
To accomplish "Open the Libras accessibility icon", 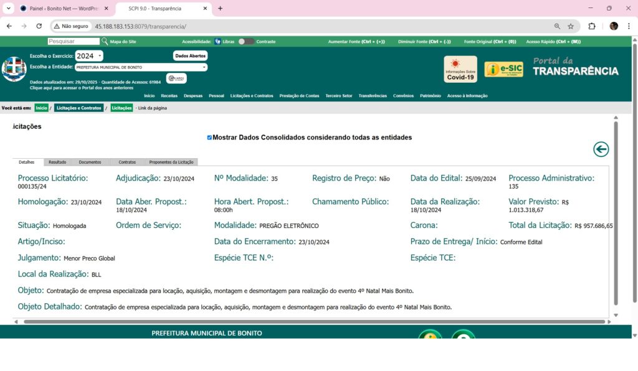I will [218, 42].
